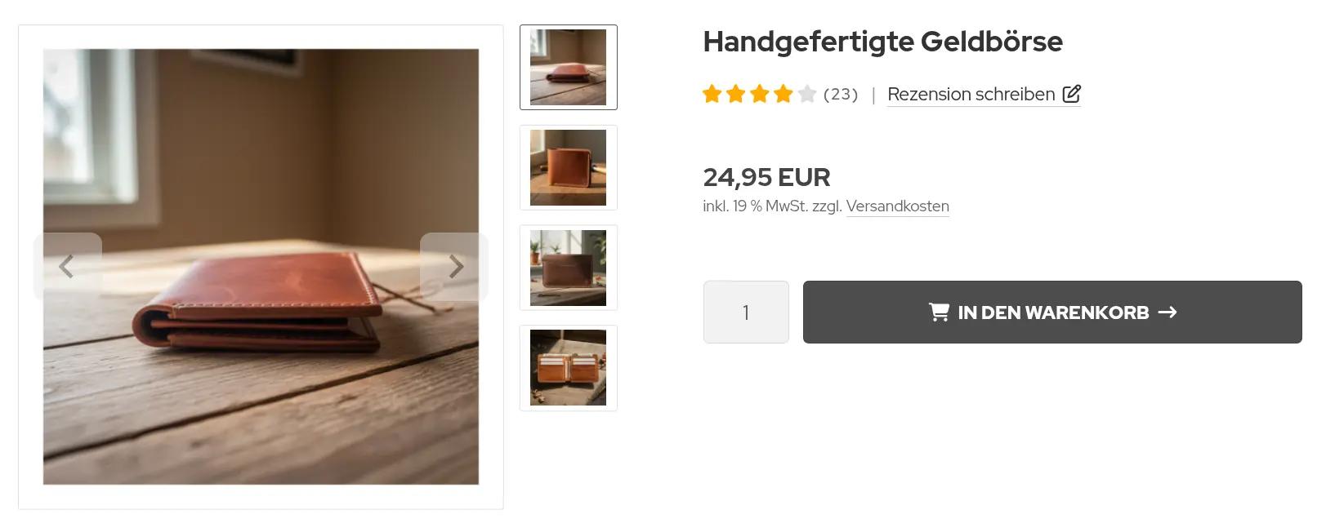Select the second thumbnail of upright wallet

click(569, 167)
